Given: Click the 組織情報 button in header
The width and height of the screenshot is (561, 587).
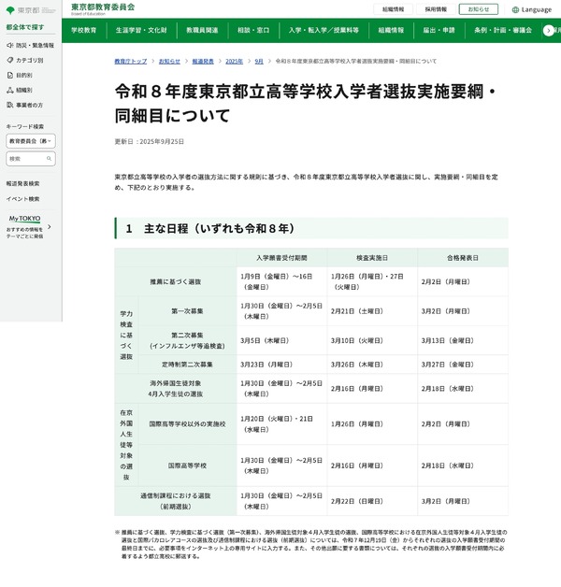Looking at the screenshot, I should tap(394, 9).
